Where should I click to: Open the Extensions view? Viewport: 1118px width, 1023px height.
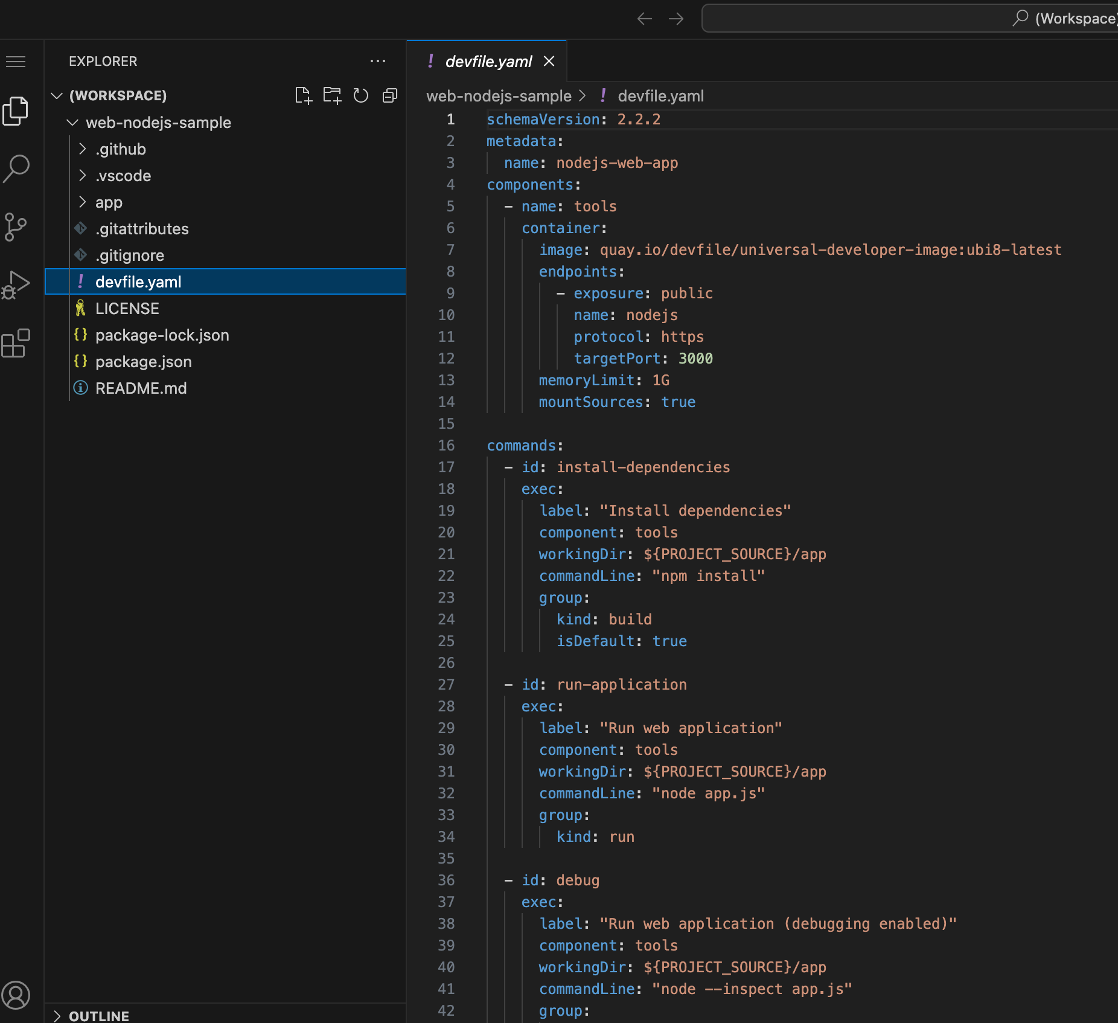pyautogui.click(x=16, y=343)
